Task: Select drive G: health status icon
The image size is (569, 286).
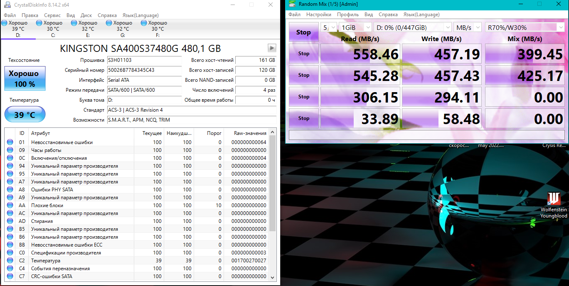Action: click(109, 23)
